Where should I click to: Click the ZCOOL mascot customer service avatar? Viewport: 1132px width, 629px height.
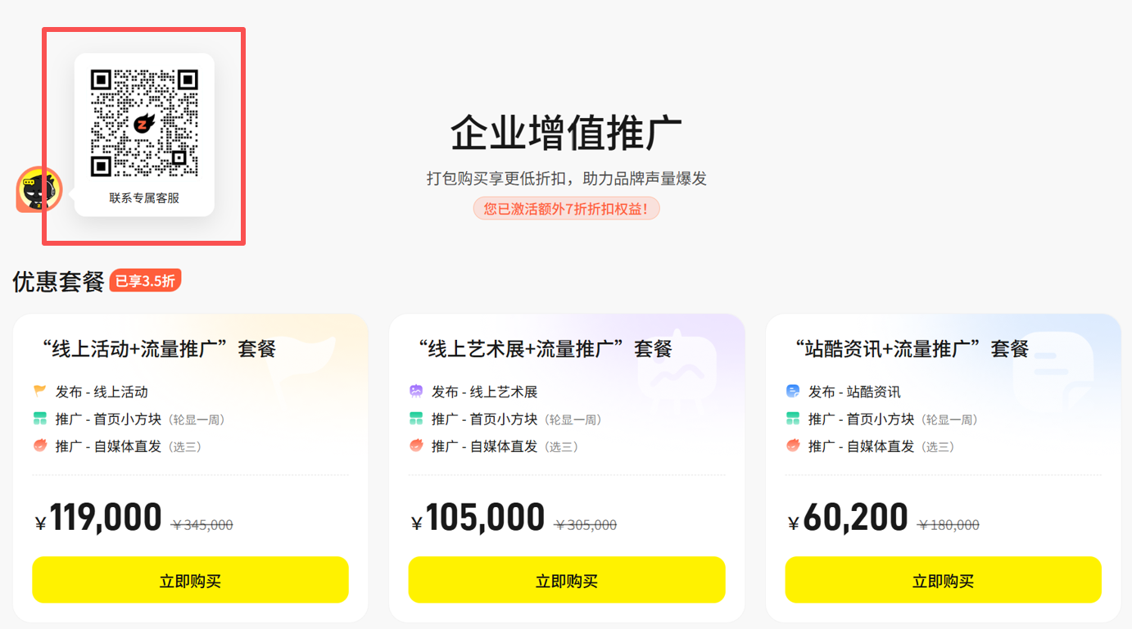tap(38, 189)
